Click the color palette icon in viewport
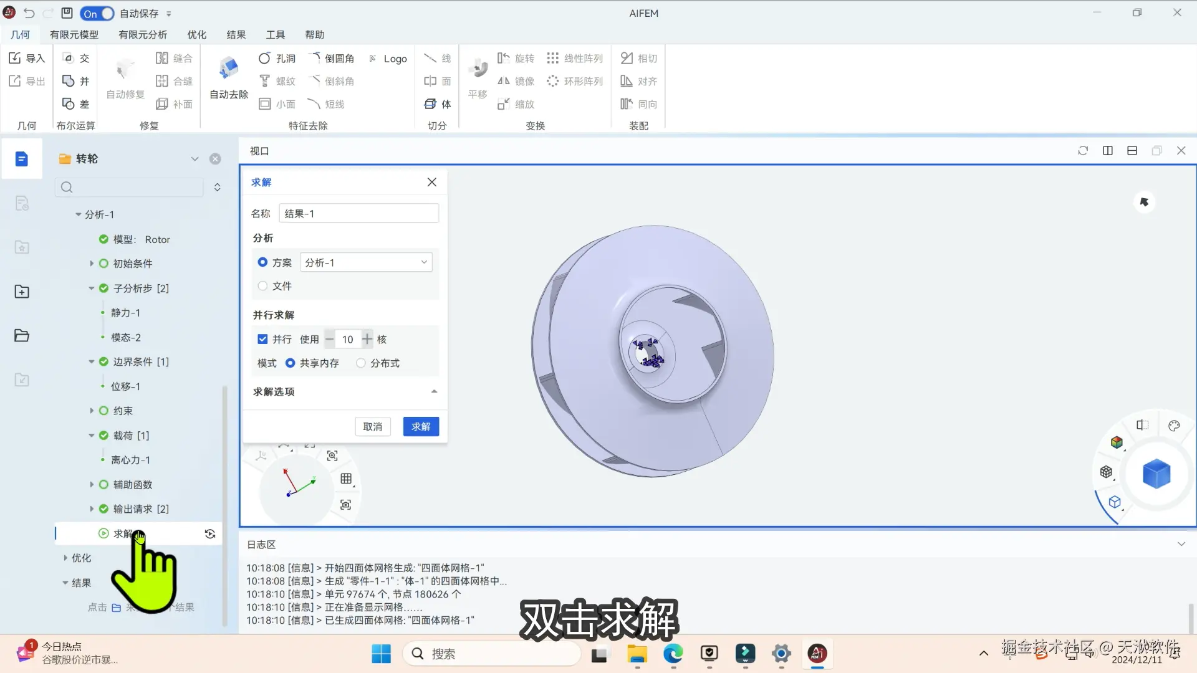 click(1174, 426)
